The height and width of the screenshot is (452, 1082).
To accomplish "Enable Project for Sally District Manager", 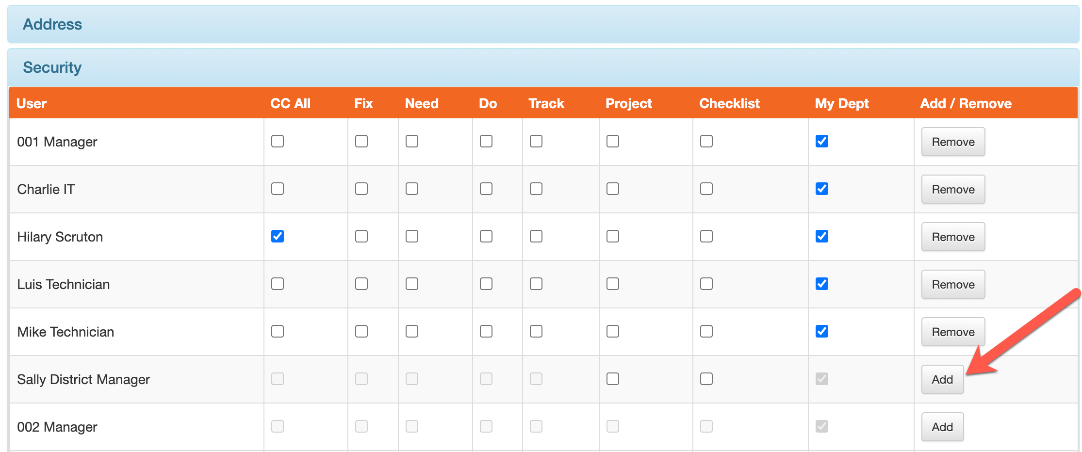I will coord(613,379).
